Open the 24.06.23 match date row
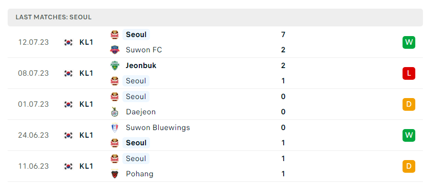426x188 pixels. coord(215,135)
